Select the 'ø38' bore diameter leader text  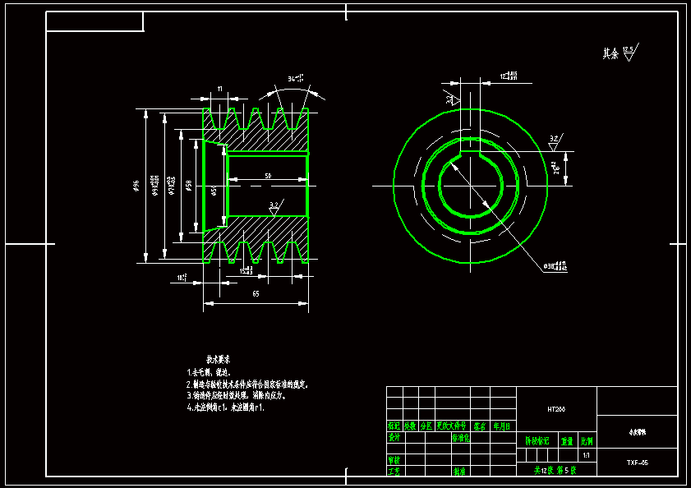[555, 266]
